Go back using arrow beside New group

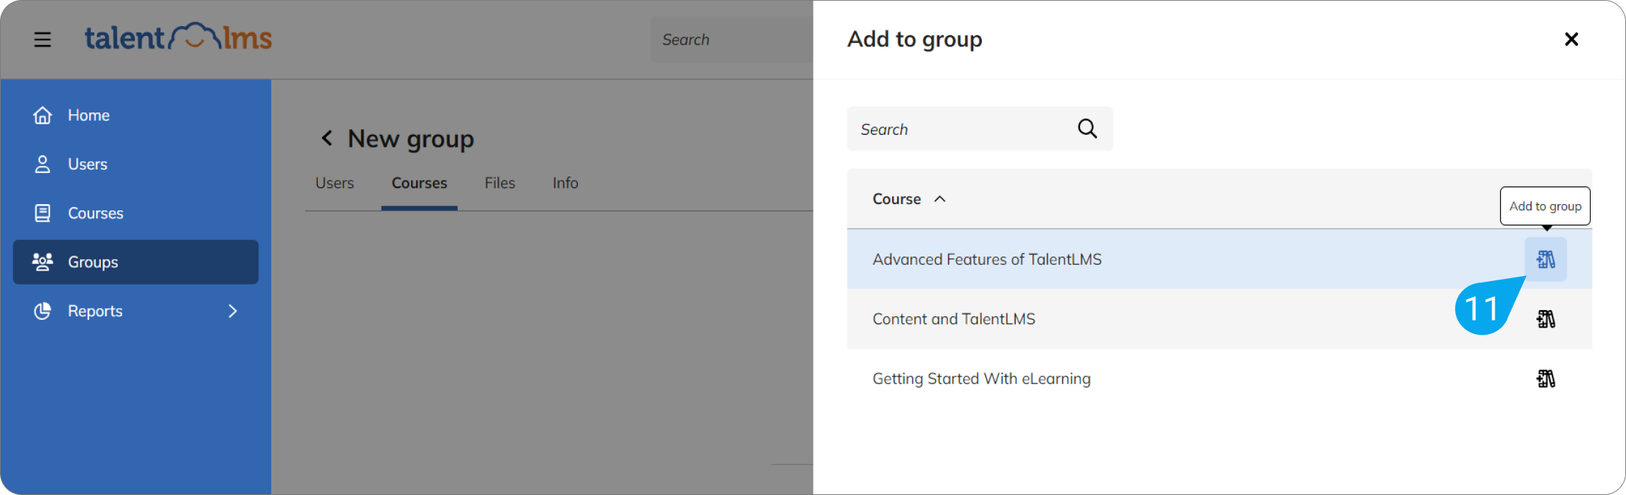[326, 138]
